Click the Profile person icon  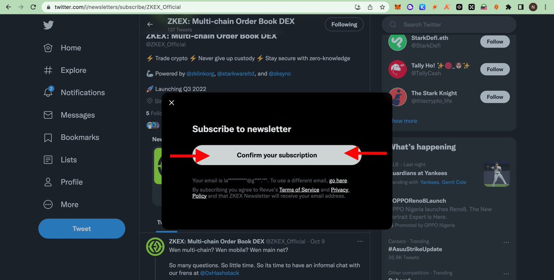click(48, 182)
